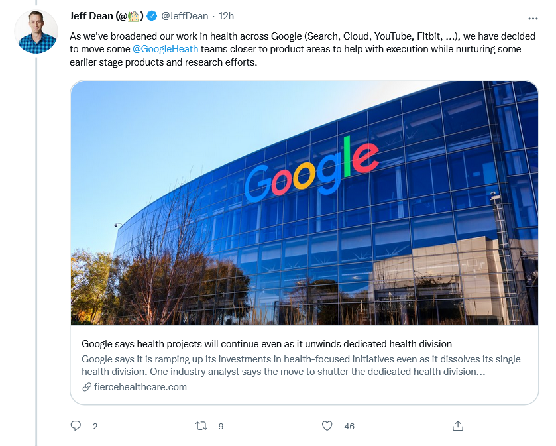Click the like count number 46
Viewport: 556px width, 446px height.
click(x=349, y=427)
